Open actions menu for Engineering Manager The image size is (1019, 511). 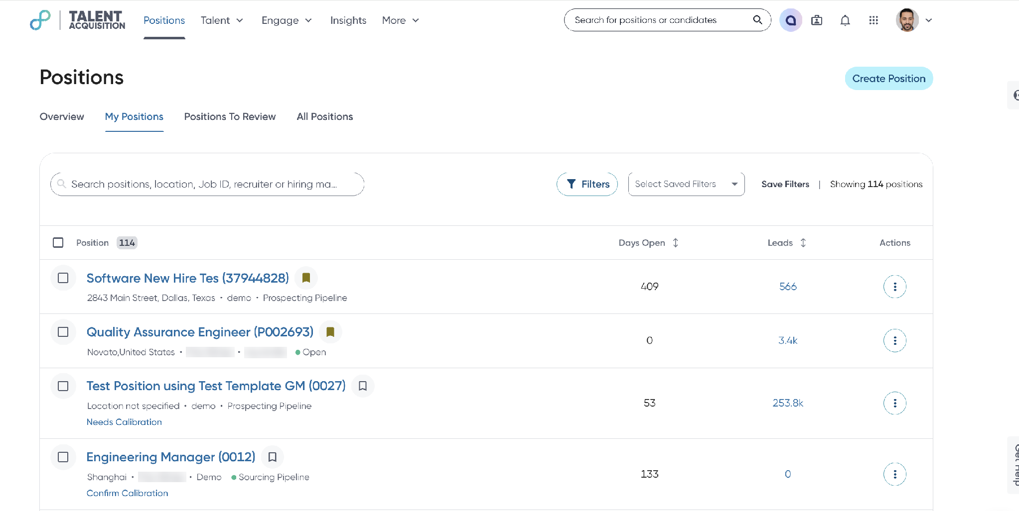click(895, 474)
